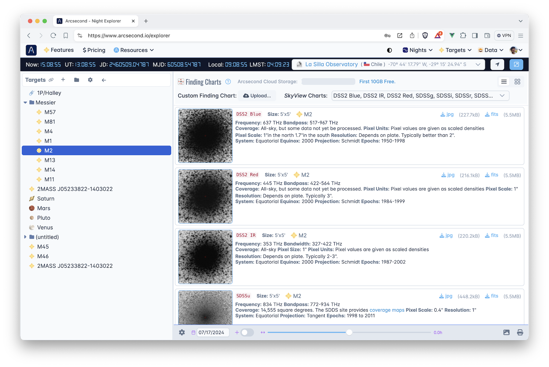This screenshot has height=367, width=549.
Task: Click the Upload... button
Action: (257, 96)
